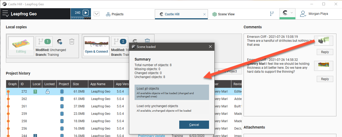Click database icon in row 262
Viewport: 342px width, 137px height.
pos(62,99)
